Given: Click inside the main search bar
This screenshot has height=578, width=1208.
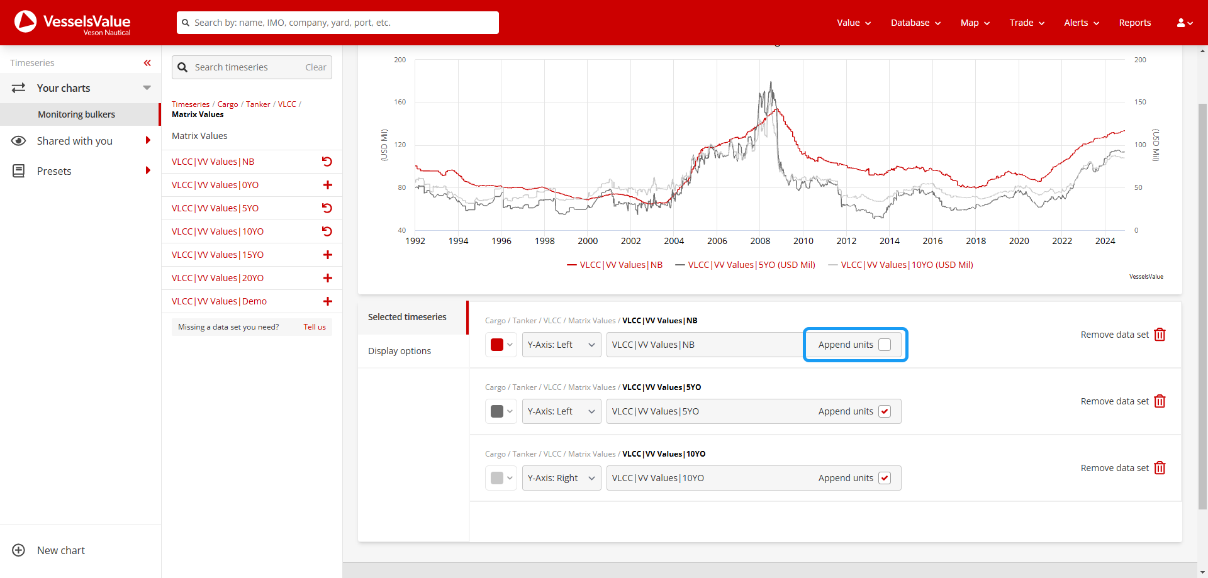Looking at the screenshot, I should pyautogui.click(x=337, y=23).
